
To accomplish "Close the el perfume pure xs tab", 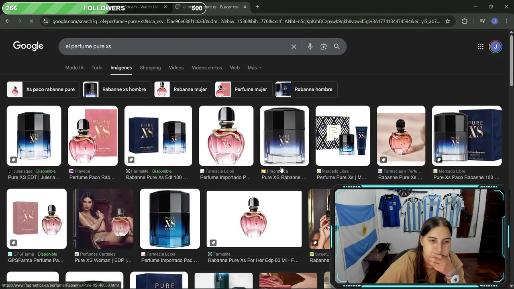I will coord(245,7).
